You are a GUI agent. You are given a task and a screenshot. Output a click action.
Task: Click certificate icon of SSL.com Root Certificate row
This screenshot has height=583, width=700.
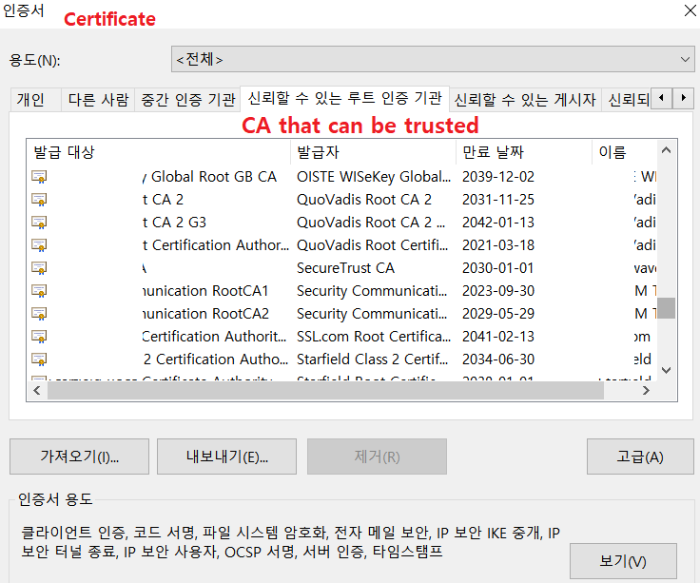tap(39, 337)
